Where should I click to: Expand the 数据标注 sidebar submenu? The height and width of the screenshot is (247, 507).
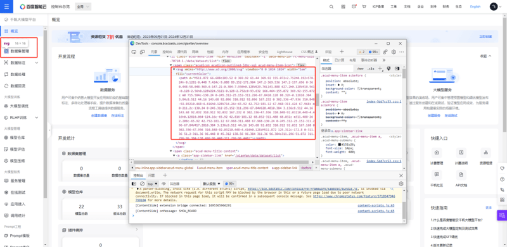(x=37, y=63)
